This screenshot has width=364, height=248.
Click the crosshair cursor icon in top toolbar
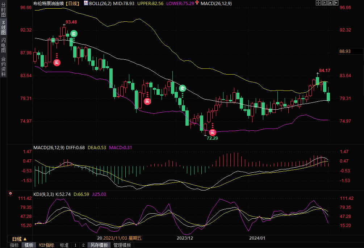coord(318,3)
